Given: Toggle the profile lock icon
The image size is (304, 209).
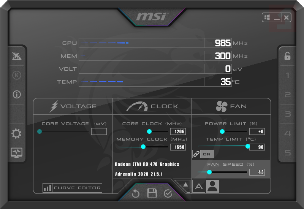Looking at the screenshot, I should (x=287, y=56).
